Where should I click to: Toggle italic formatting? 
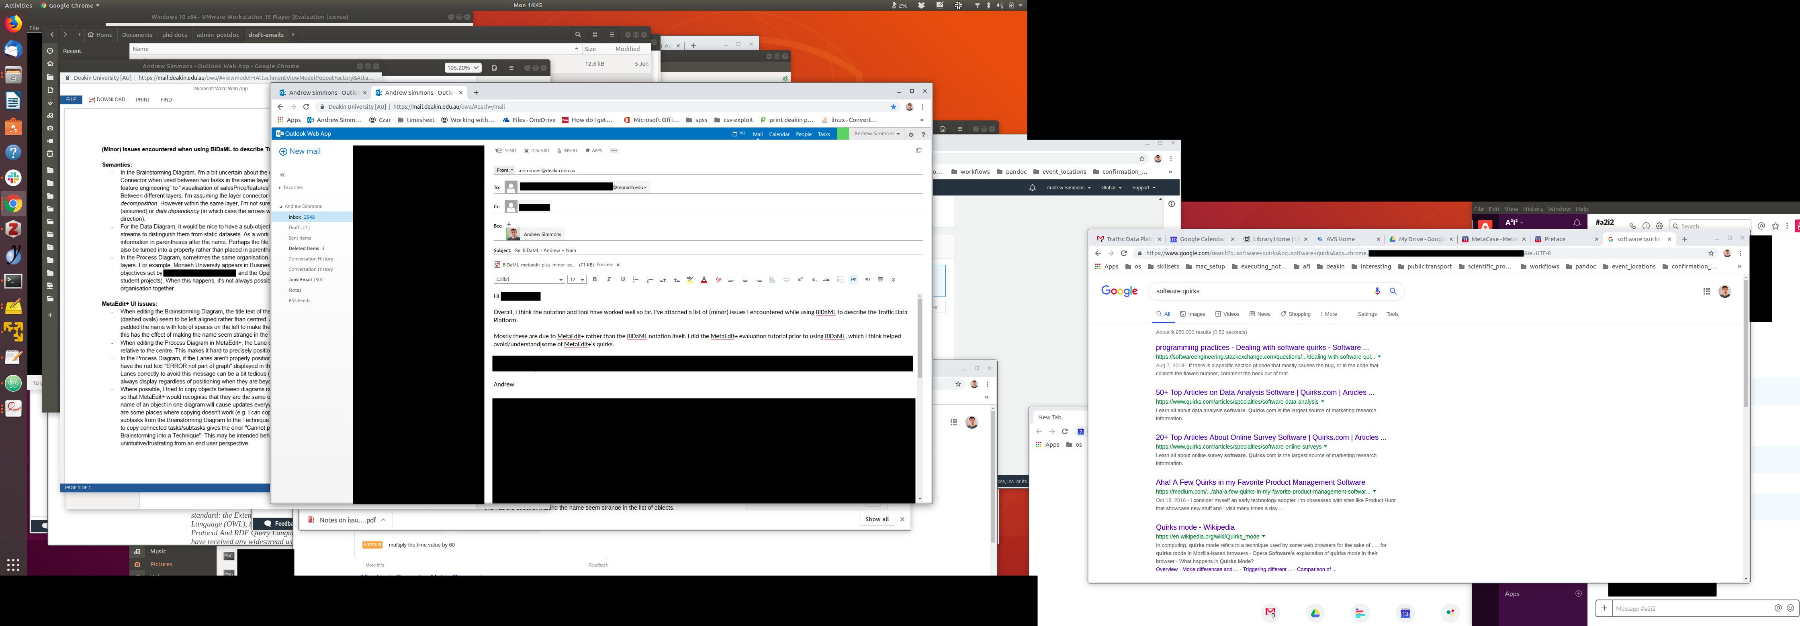(609, 280)
